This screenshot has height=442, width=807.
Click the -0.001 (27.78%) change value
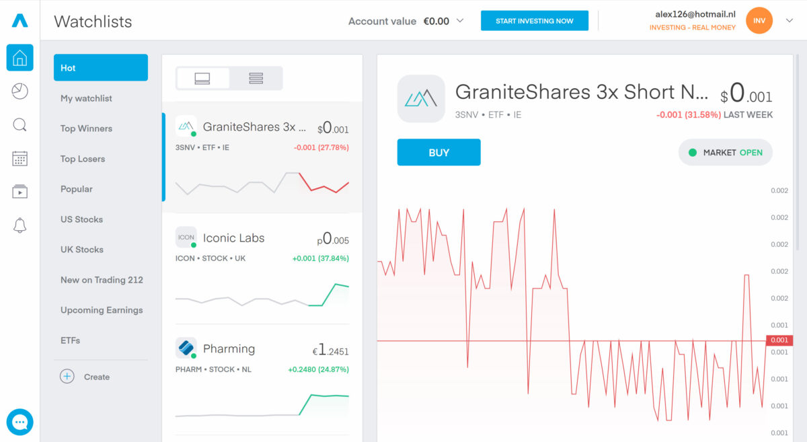pos(321,147)
